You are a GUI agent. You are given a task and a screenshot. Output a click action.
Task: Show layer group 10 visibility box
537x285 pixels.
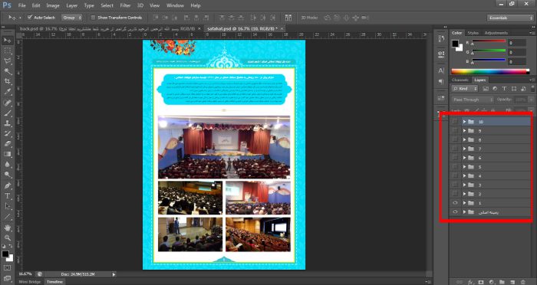pos(455,122)
